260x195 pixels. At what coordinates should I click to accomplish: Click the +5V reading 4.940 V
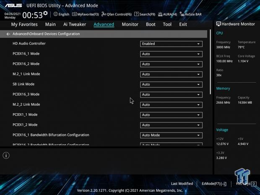(x=243, y=144)
